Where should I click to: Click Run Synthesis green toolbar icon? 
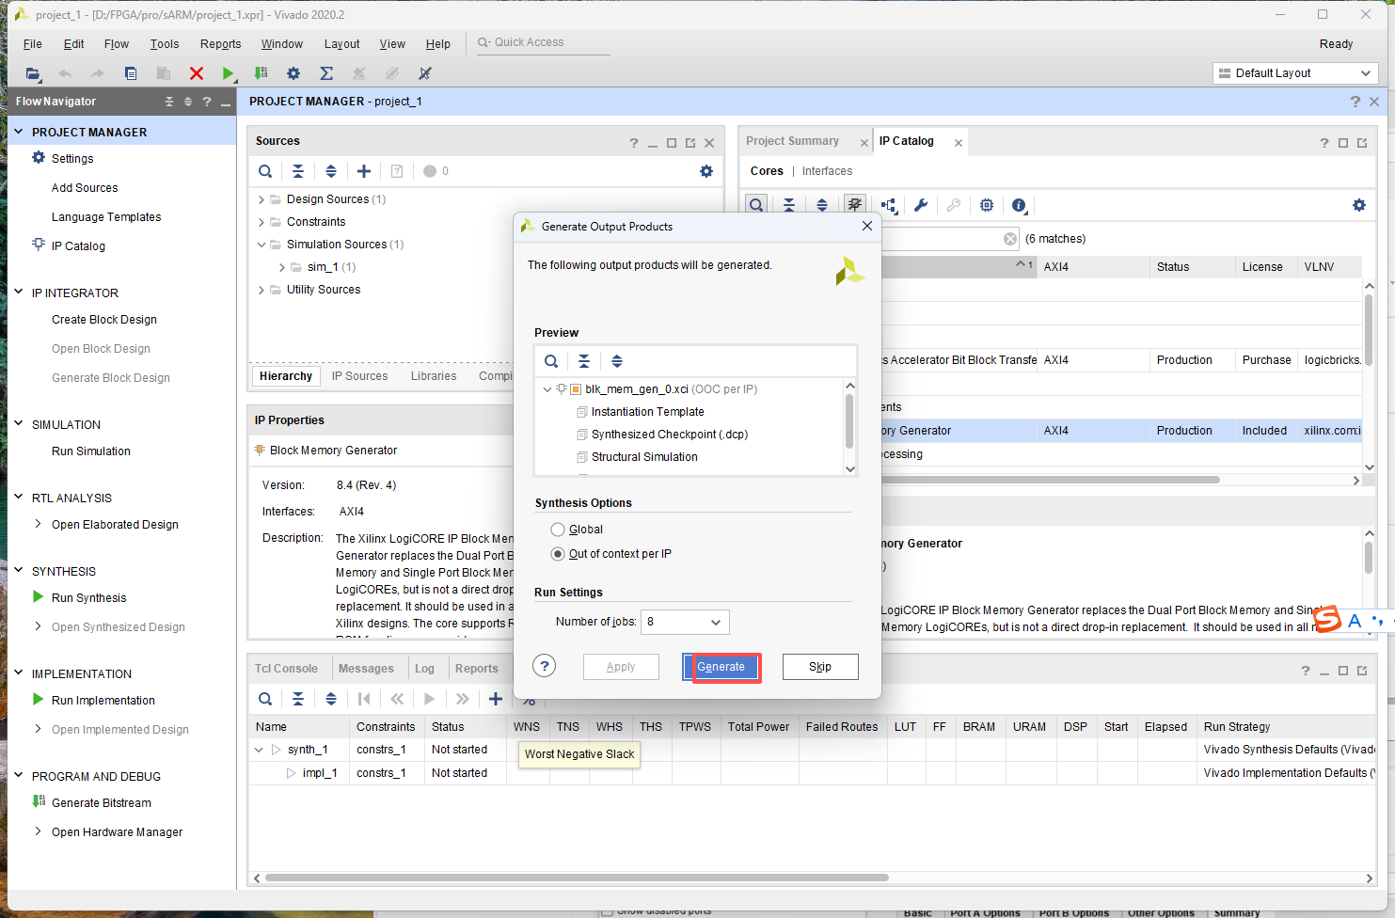click(228, 73)
